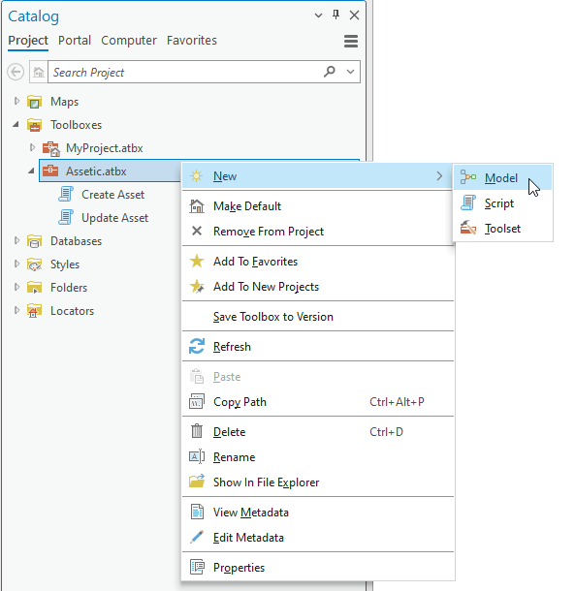Click the Add To Favorites star icon
Screen dimensions: 575x591
coord(197,261)
